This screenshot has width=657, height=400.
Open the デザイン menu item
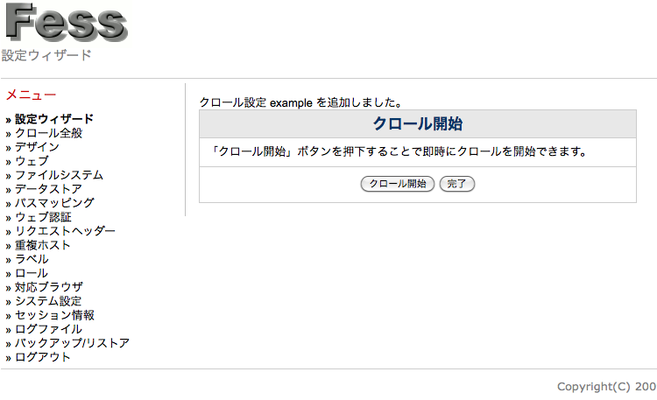point(37,147)
